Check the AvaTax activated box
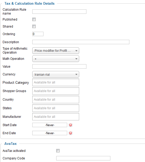This screenshot has width=145, height=162. point(58,151)
